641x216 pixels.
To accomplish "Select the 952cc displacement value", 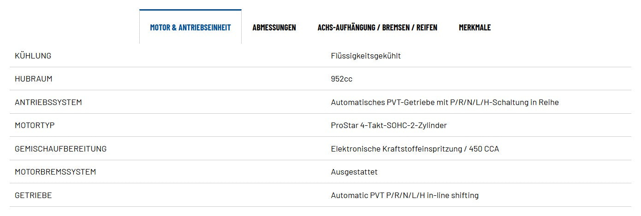I will [342, 79].
